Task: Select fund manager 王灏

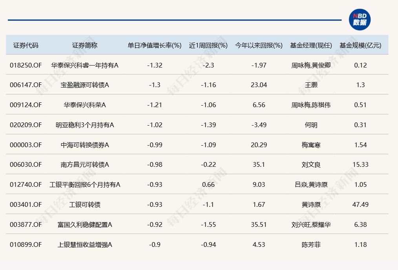Action: (x=311, y=85)
